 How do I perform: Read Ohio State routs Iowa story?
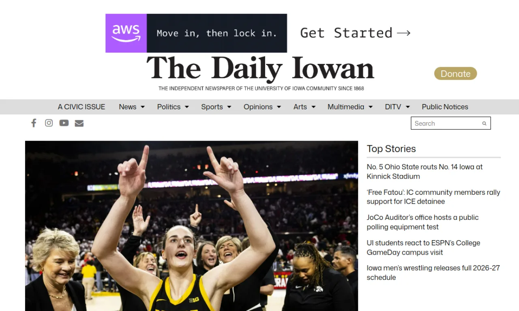[425, 172]
